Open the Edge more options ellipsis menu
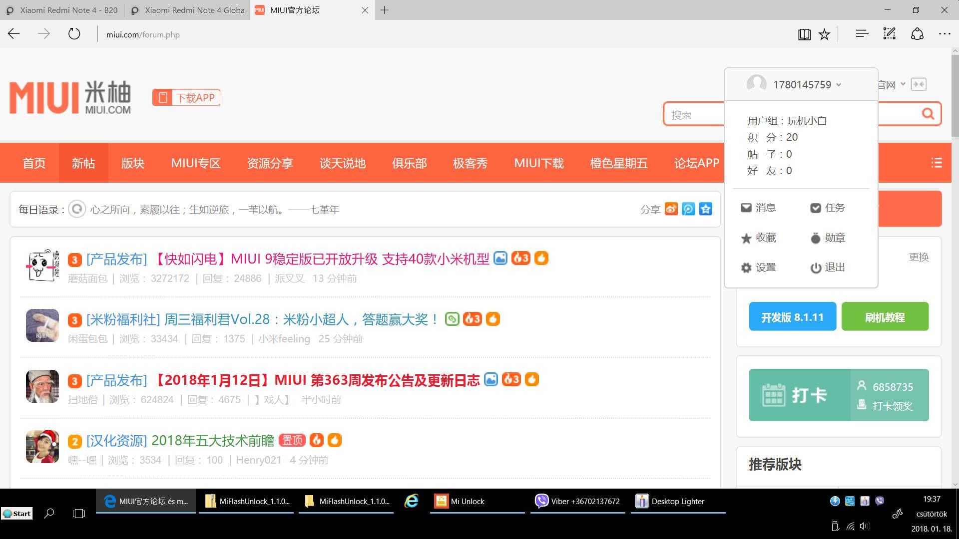Screen dimensions: 959x539 pos(945,34)
